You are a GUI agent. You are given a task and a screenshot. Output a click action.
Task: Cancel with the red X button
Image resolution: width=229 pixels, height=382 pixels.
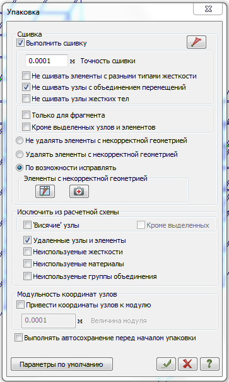click(187, 364)
